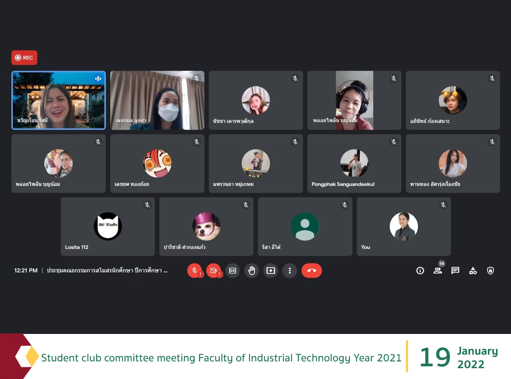Click the red REC recording indicator

(x=24, y=57)
